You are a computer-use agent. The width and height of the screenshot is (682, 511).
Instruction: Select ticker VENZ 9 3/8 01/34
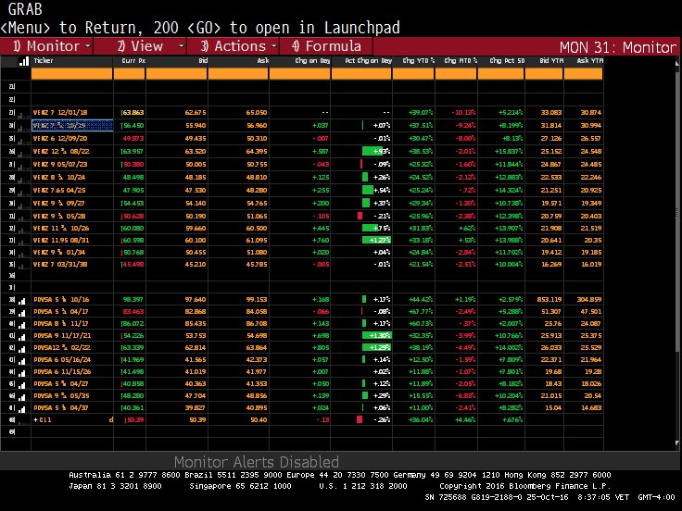coord(59,252)
